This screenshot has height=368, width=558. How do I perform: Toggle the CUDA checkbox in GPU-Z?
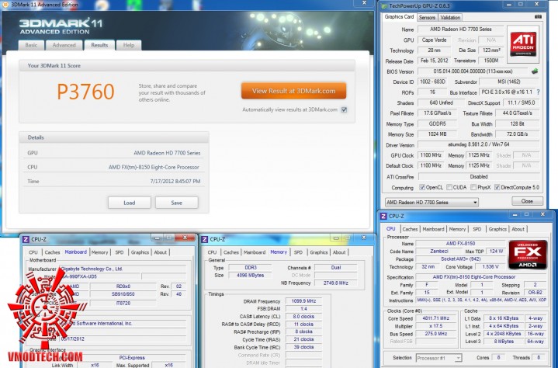tap(449, 187)
